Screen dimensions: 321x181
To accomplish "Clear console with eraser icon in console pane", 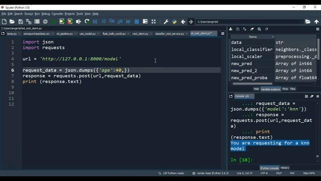I will pos(312,96).
